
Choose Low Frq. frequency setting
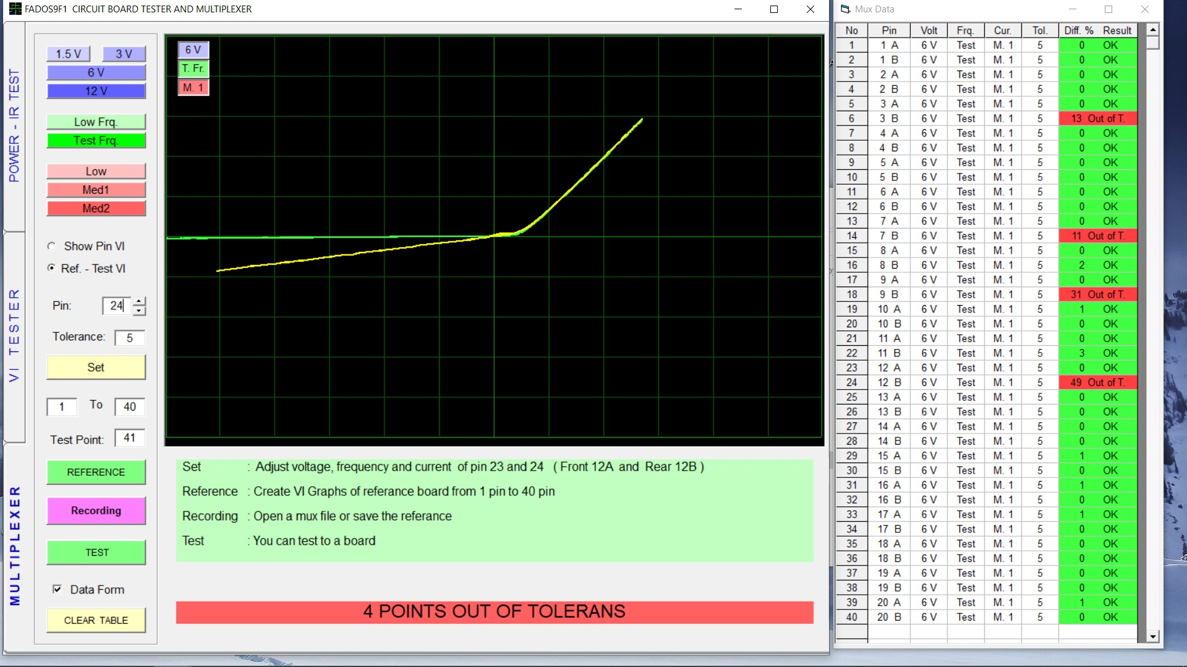96,122
